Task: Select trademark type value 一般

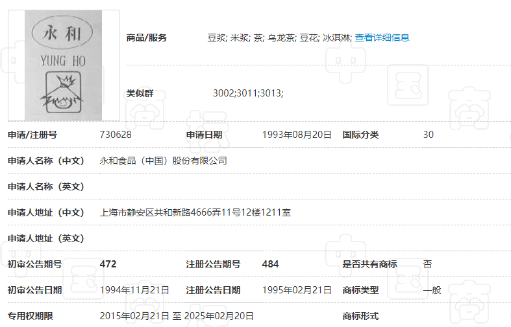Action: 432,290
